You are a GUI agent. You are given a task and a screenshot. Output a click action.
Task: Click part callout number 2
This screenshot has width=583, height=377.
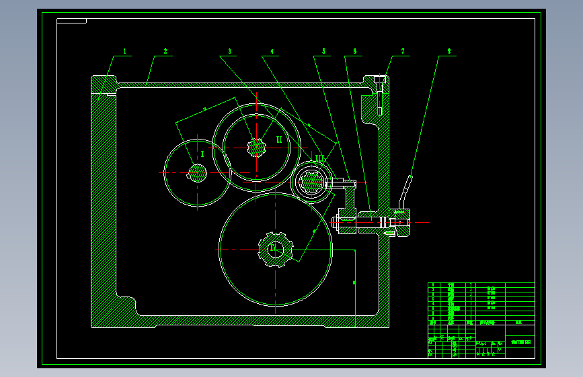[x=165, y=51]
